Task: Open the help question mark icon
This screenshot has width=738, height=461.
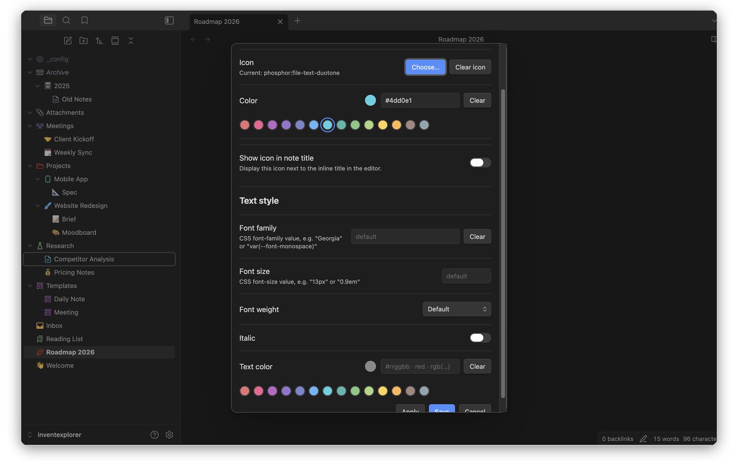Action: click(155, 435)
